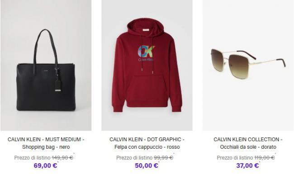Click the crossed-out 149,90 € list price
This screenshot has width=294, height=184.
[x=62, y=157]
